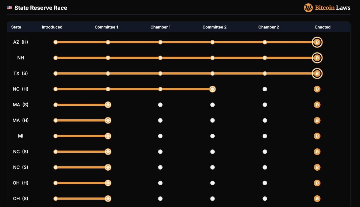Click the Chamber 2 white dot in OH (H) row
The height and width of the screenshot is (207, 360).
(x=265, y=183)
